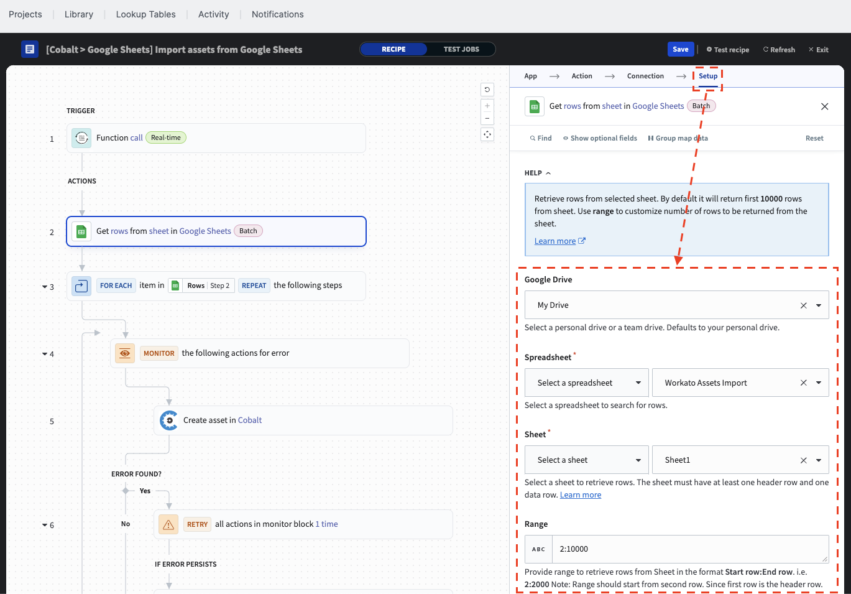Click the ABC text type icon in the Range field

click(x=538, y=549)
